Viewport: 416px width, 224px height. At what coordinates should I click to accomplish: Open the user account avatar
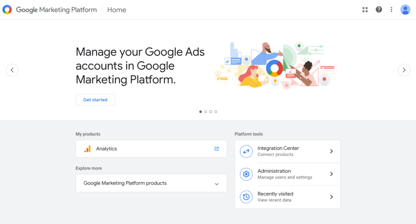pyautogui.click(x=405, y=10)
